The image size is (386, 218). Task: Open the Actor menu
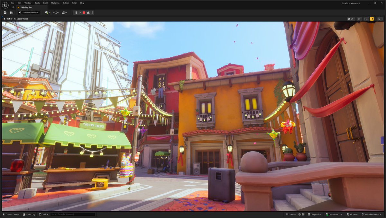coord(74,3)
